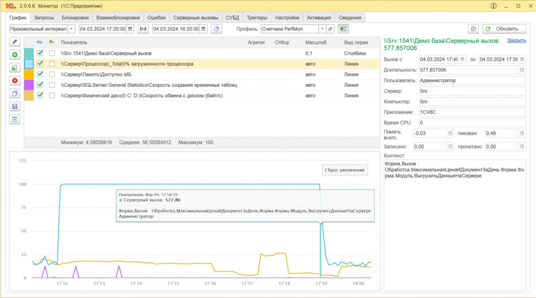Screen dimensions: 536x298
Task: Open the Сведения tab
Action: [350, 18]
